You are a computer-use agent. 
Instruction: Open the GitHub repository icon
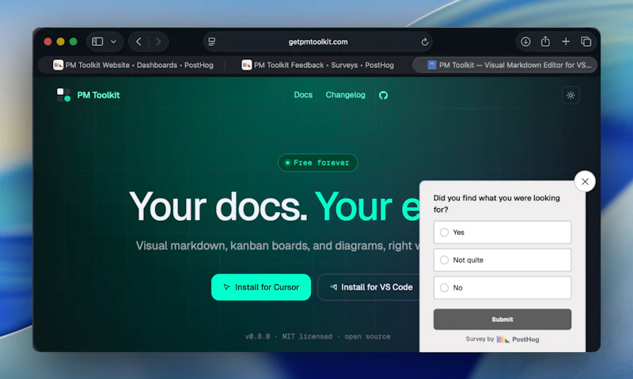[x=383, y=95]
